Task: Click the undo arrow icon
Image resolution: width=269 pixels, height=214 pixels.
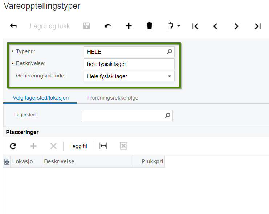Action: [108, 26]
